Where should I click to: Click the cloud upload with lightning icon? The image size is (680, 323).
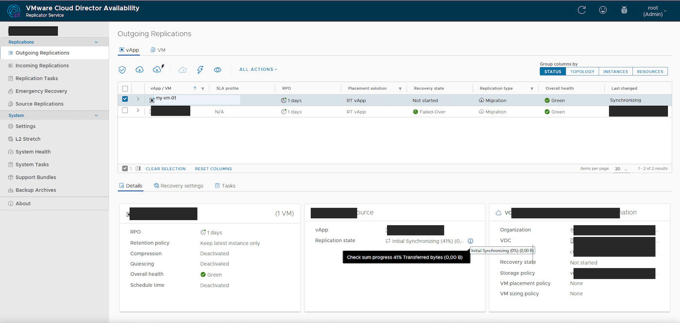158,69
